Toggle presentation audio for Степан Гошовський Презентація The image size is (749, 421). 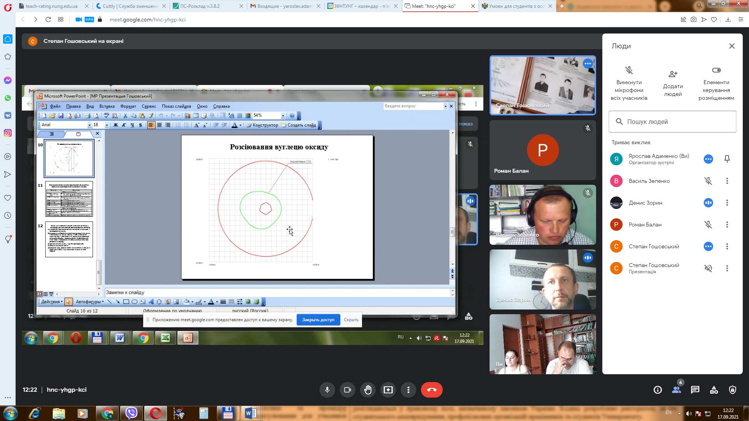708,268
